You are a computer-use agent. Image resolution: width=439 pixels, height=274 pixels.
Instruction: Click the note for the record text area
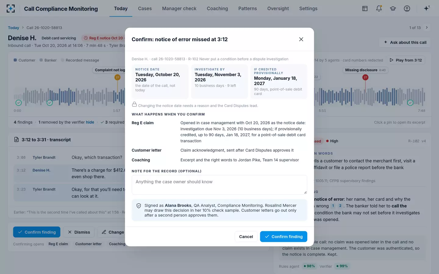[220, 185]
